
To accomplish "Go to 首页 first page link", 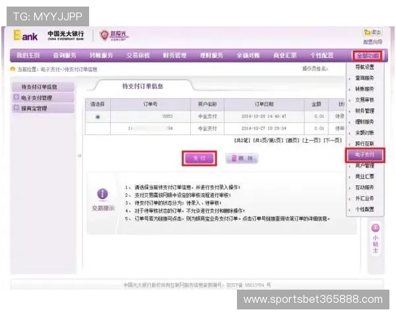I will (x=292, y=140).
